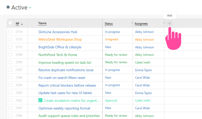Viewport: 202px width, 119px height.
Task: Expand the Active view dropdown arrow
Action: [30, 8]
